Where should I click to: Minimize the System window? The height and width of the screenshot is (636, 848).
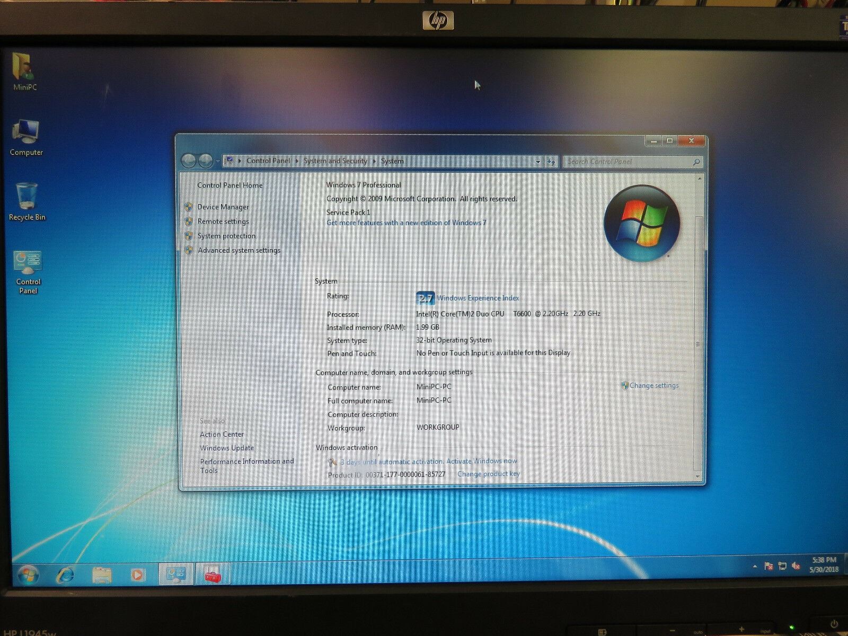point(653,141)
